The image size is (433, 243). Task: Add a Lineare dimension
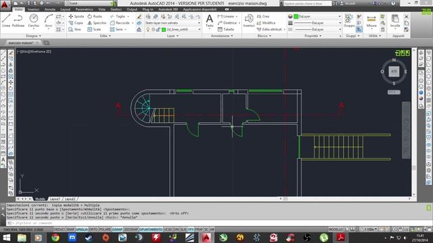pos(226,16)
